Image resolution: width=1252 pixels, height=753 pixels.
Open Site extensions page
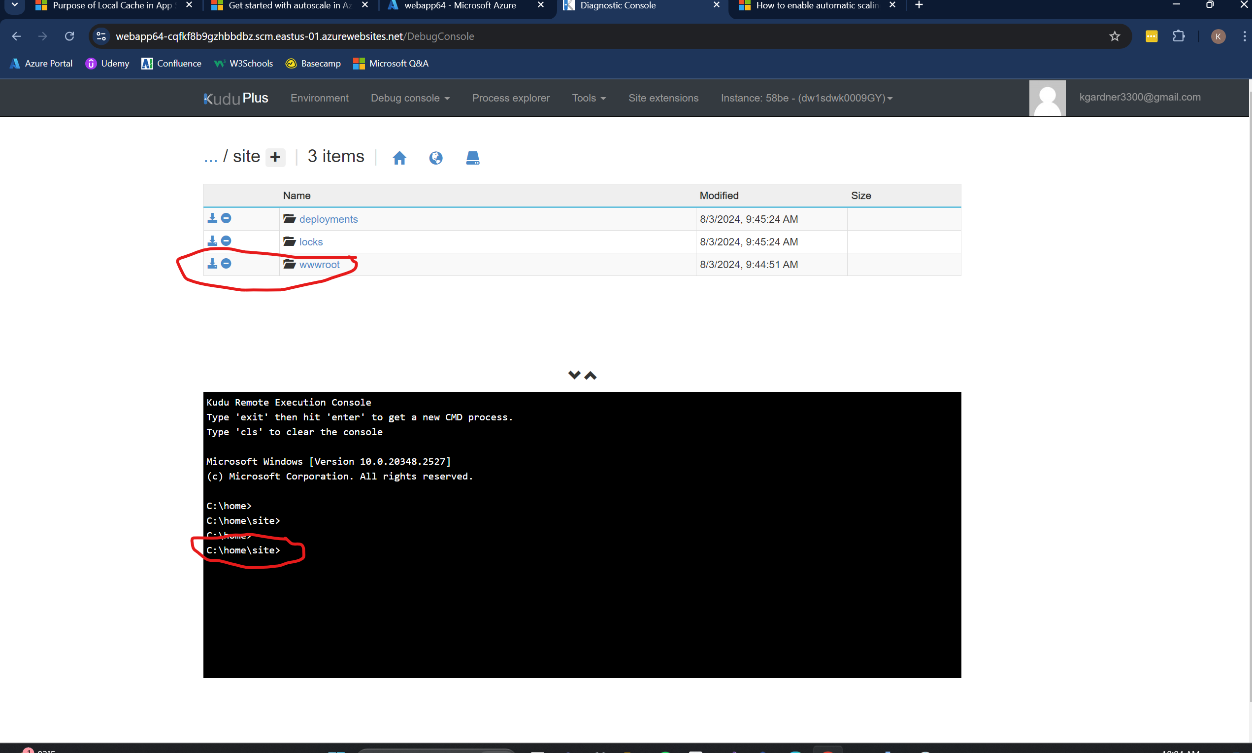point(663,98)
